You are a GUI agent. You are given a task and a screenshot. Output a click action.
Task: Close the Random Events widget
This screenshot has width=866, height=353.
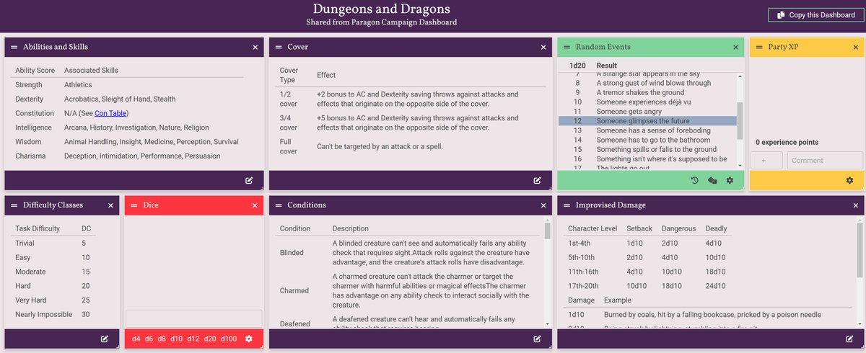tap(735, 47)
